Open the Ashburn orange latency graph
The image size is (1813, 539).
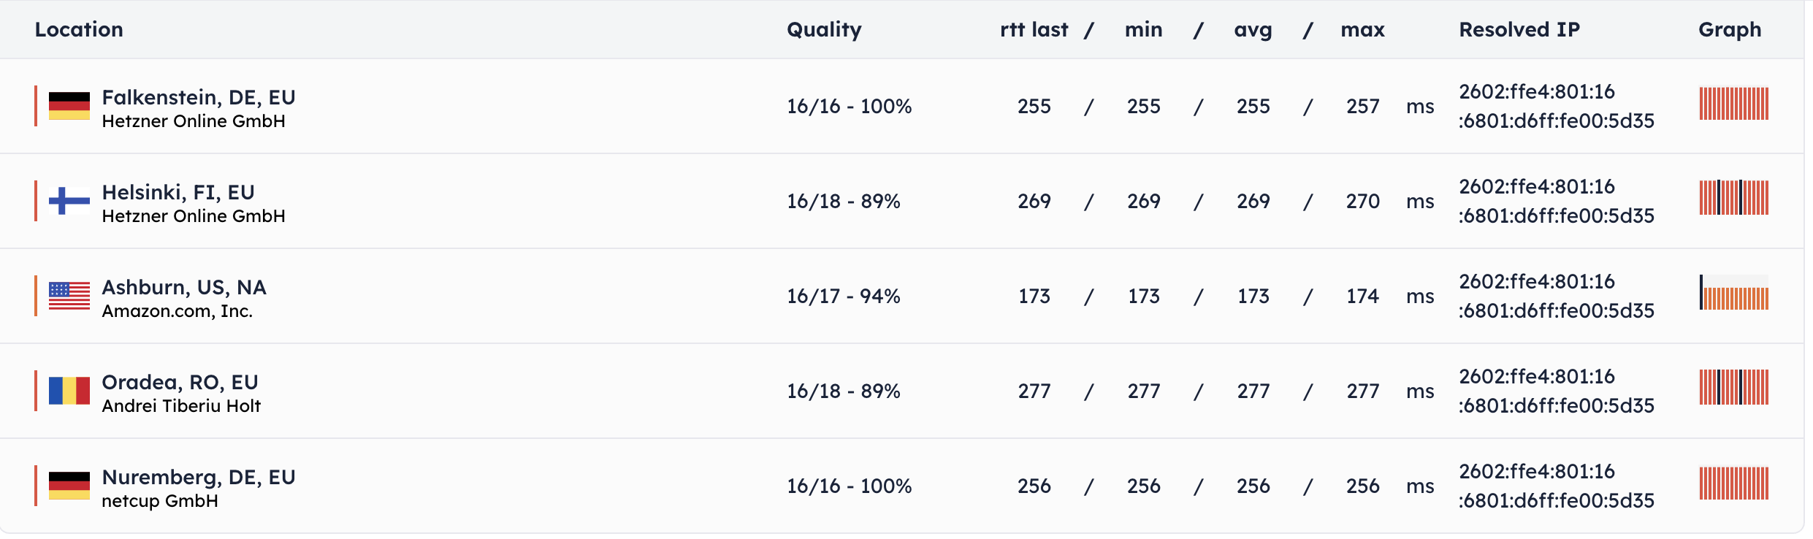click(1733, 294)
